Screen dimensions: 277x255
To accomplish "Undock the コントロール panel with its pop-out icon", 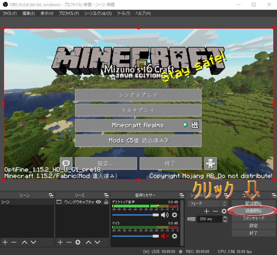I will point(274,195).
